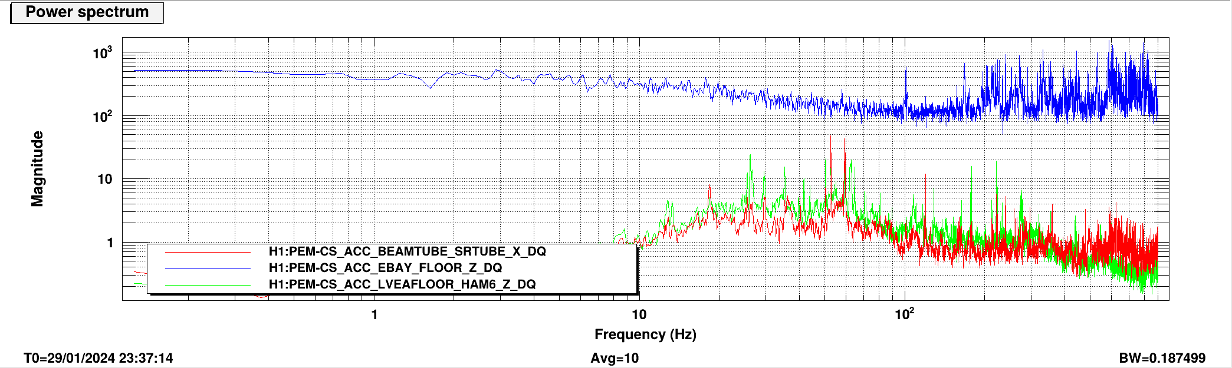1232x368 pixels.
Task: Click the Avg=10 label
Action: (615, 358)
